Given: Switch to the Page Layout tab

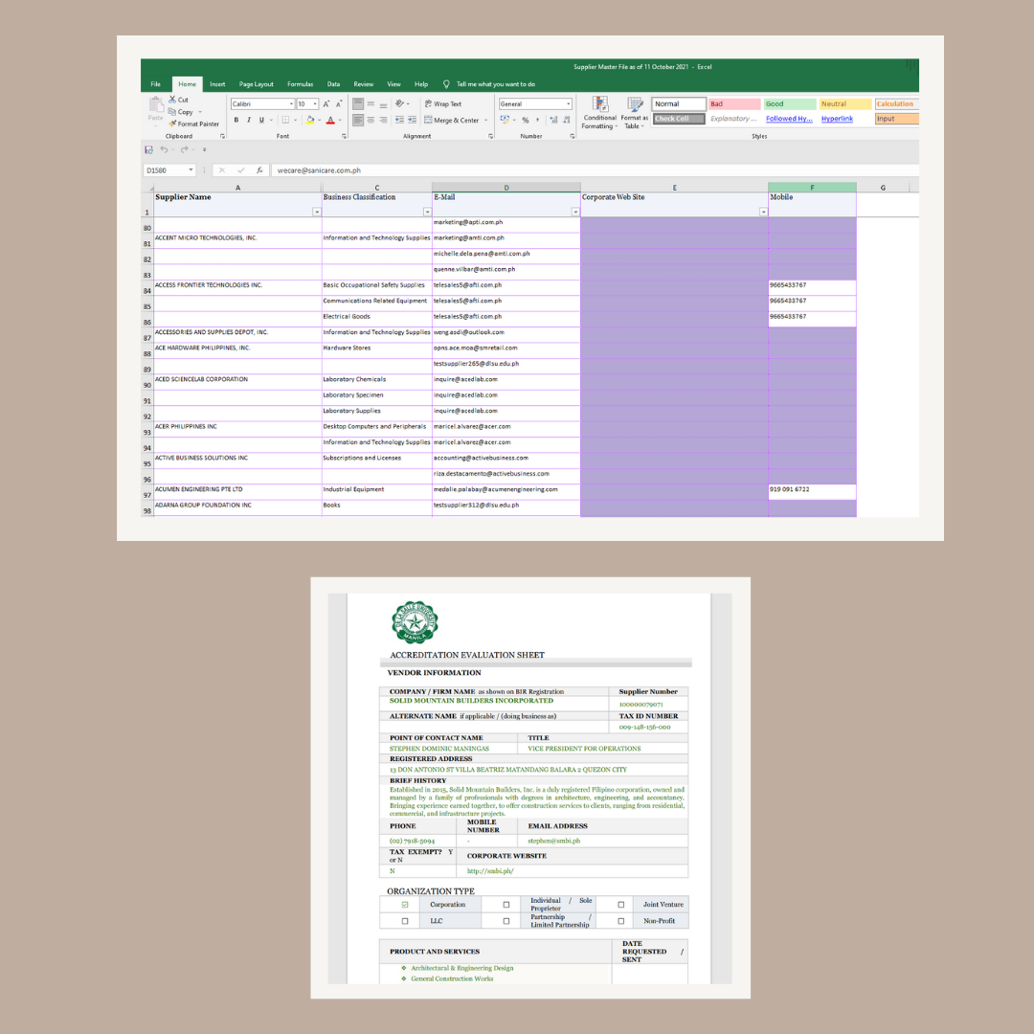Looking at the screenshot, I should pyautogui.click(x=256, y=84).
